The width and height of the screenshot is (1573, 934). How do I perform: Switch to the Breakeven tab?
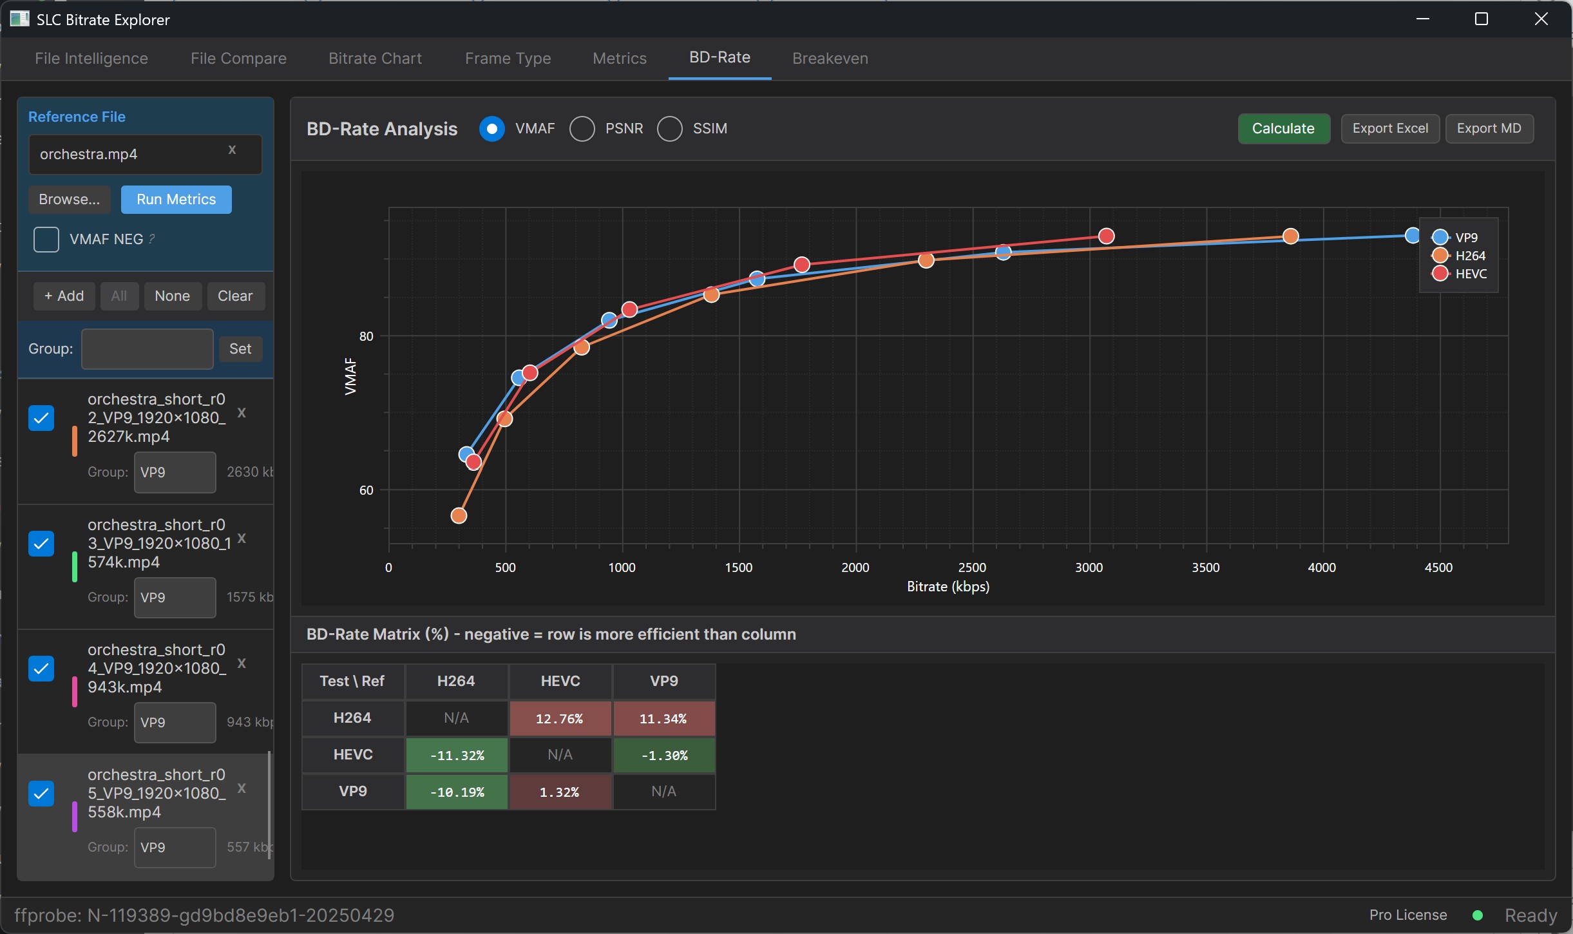(830, 59)
